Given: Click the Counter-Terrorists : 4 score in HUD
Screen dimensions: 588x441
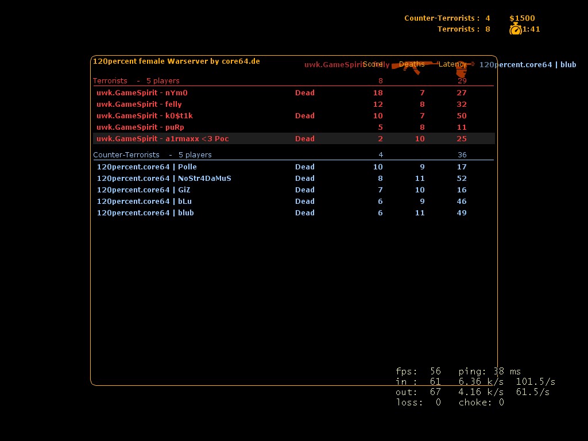Looking at the screenshot, I should [447, 18].
